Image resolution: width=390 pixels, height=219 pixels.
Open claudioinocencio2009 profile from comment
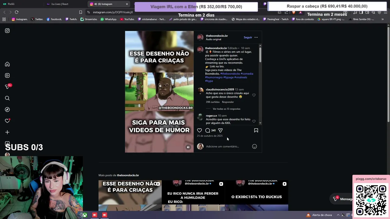[220, 89]
